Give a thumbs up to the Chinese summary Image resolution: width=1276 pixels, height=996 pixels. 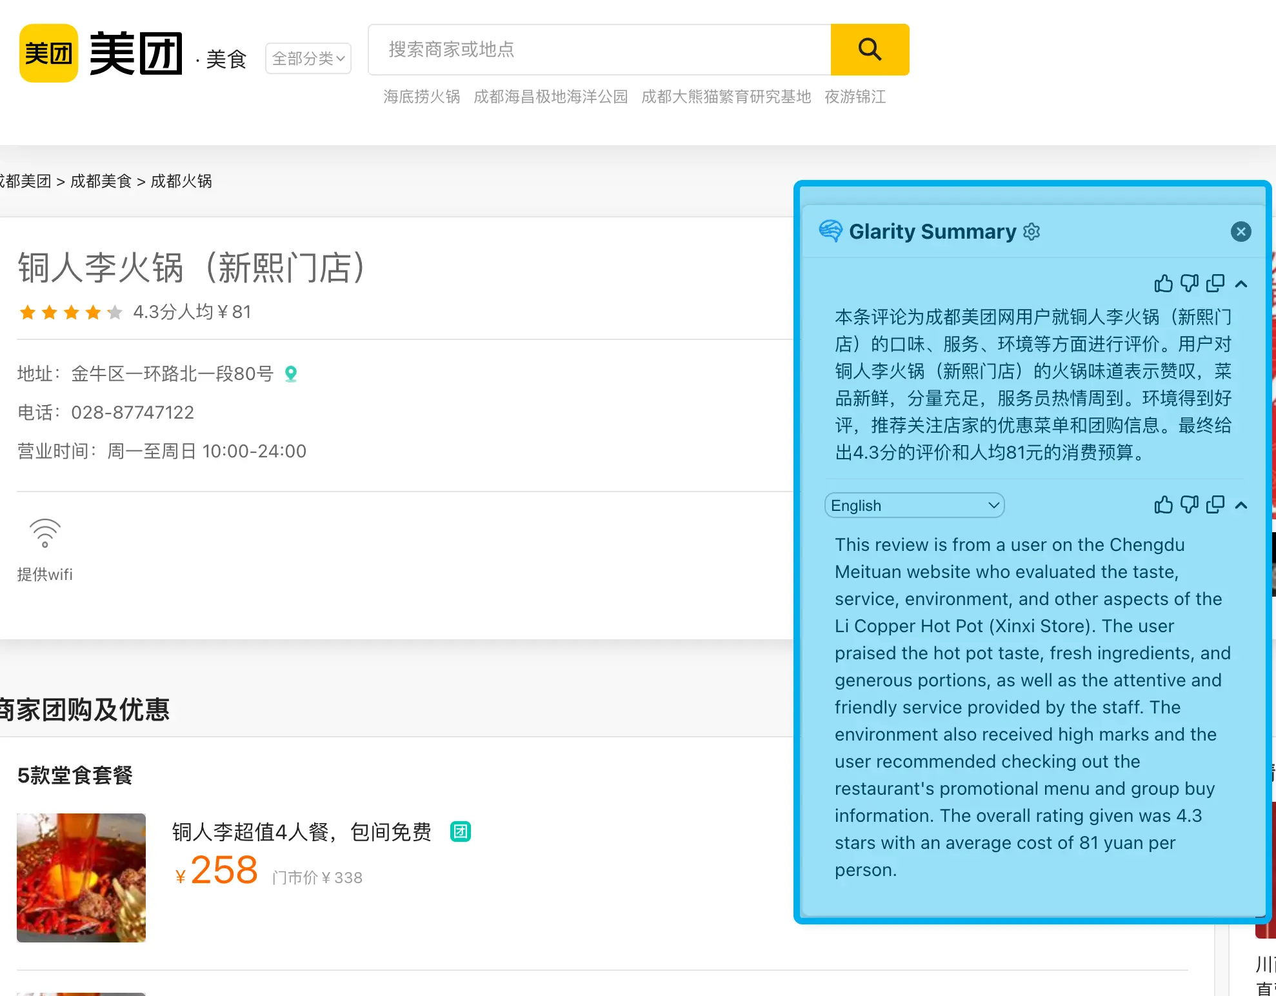coord(1164,284)
